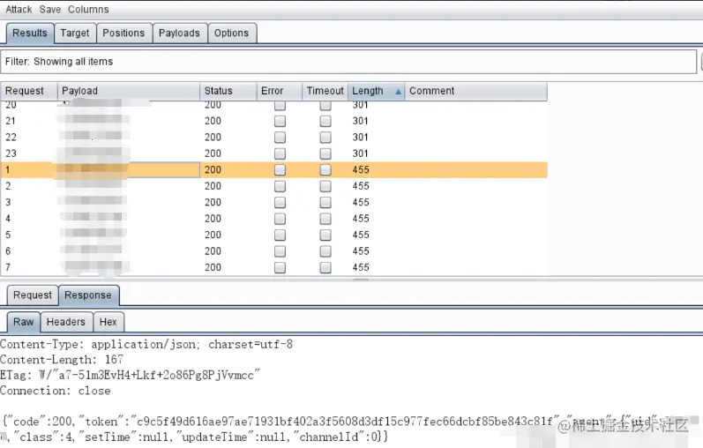Toggle Timeout checkbox for request 5
This screenshot has height=448, width=703.
click(x=325, y=235)
